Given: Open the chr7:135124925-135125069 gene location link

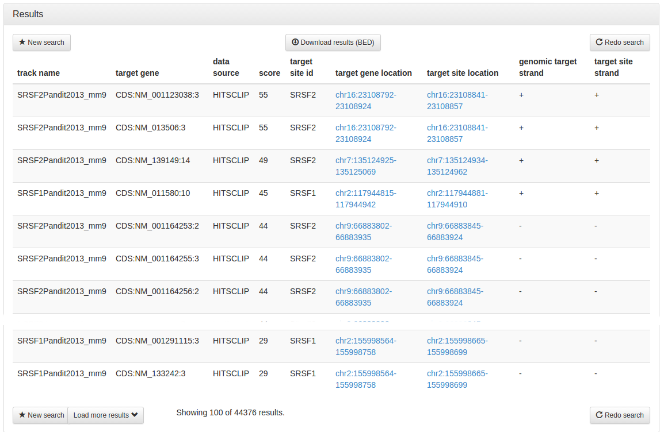Looking at the screenshot, I should click(x=366, y=166).
